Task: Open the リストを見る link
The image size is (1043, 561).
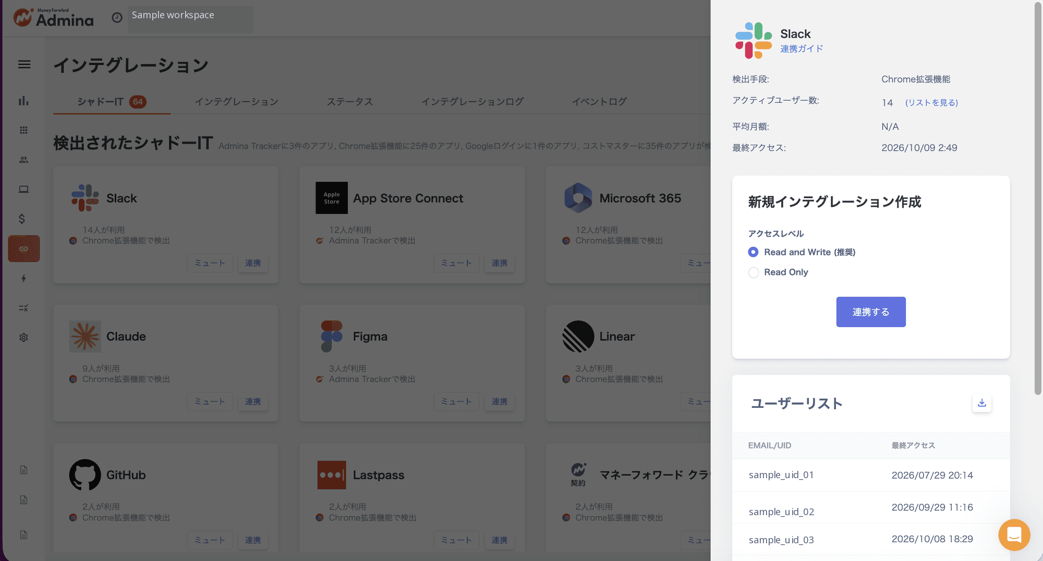Action: tap(931, 103)
